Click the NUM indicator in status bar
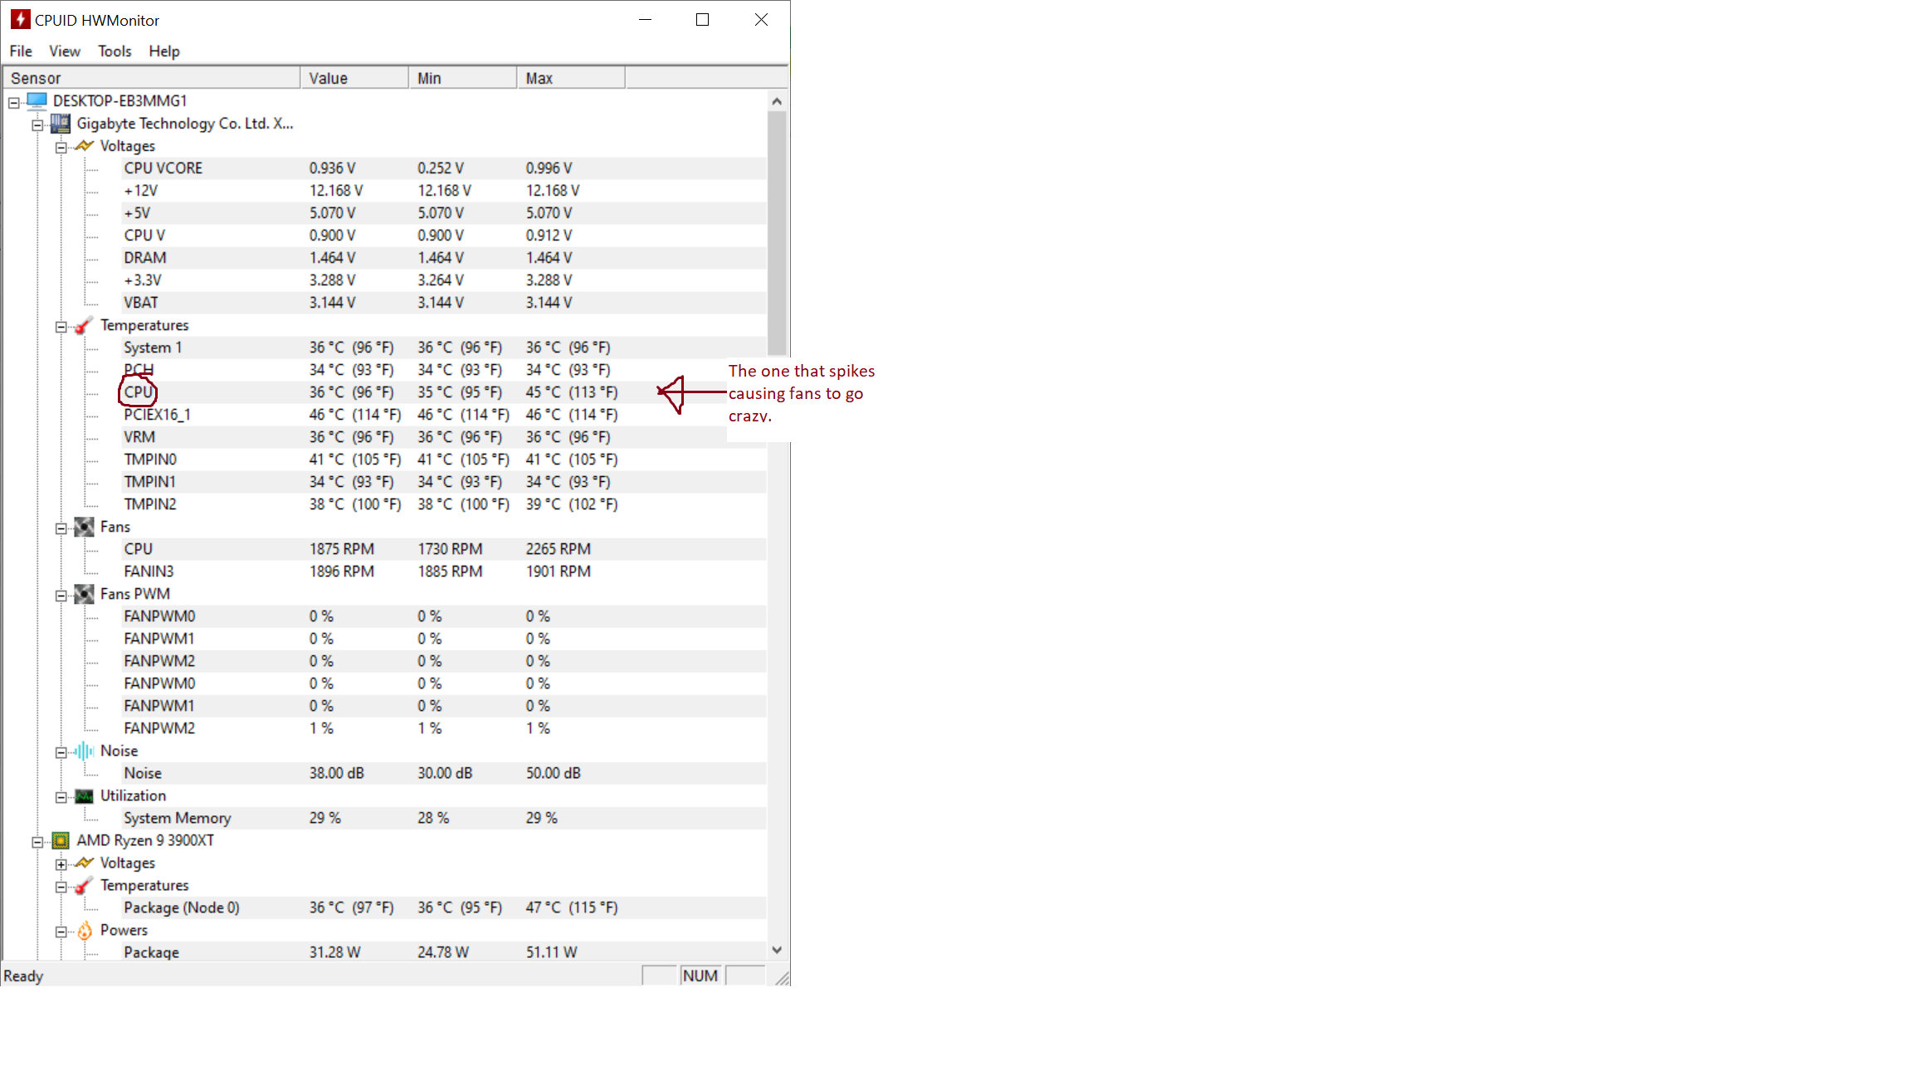Image resolution: width=1912 pixels, height=1075 pixels. coord(700,975)
